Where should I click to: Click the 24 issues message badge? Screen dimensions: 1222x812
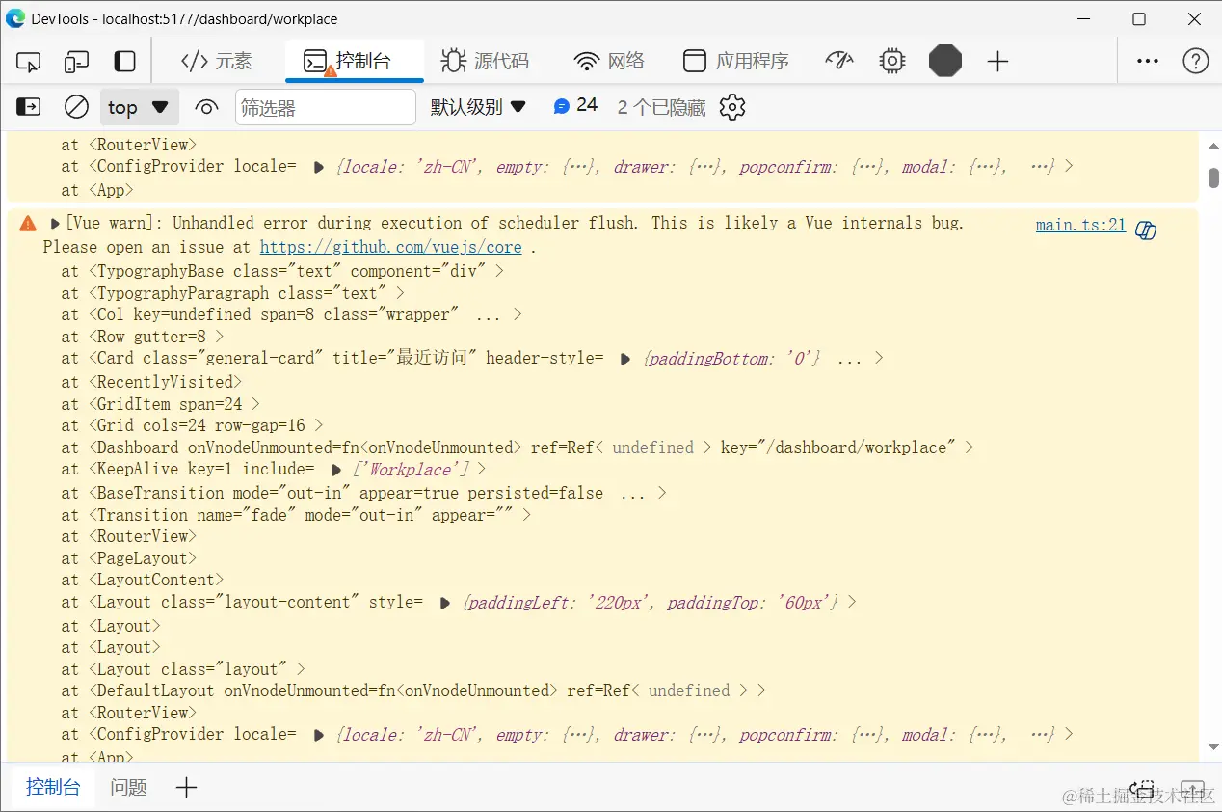pos(575,106)
